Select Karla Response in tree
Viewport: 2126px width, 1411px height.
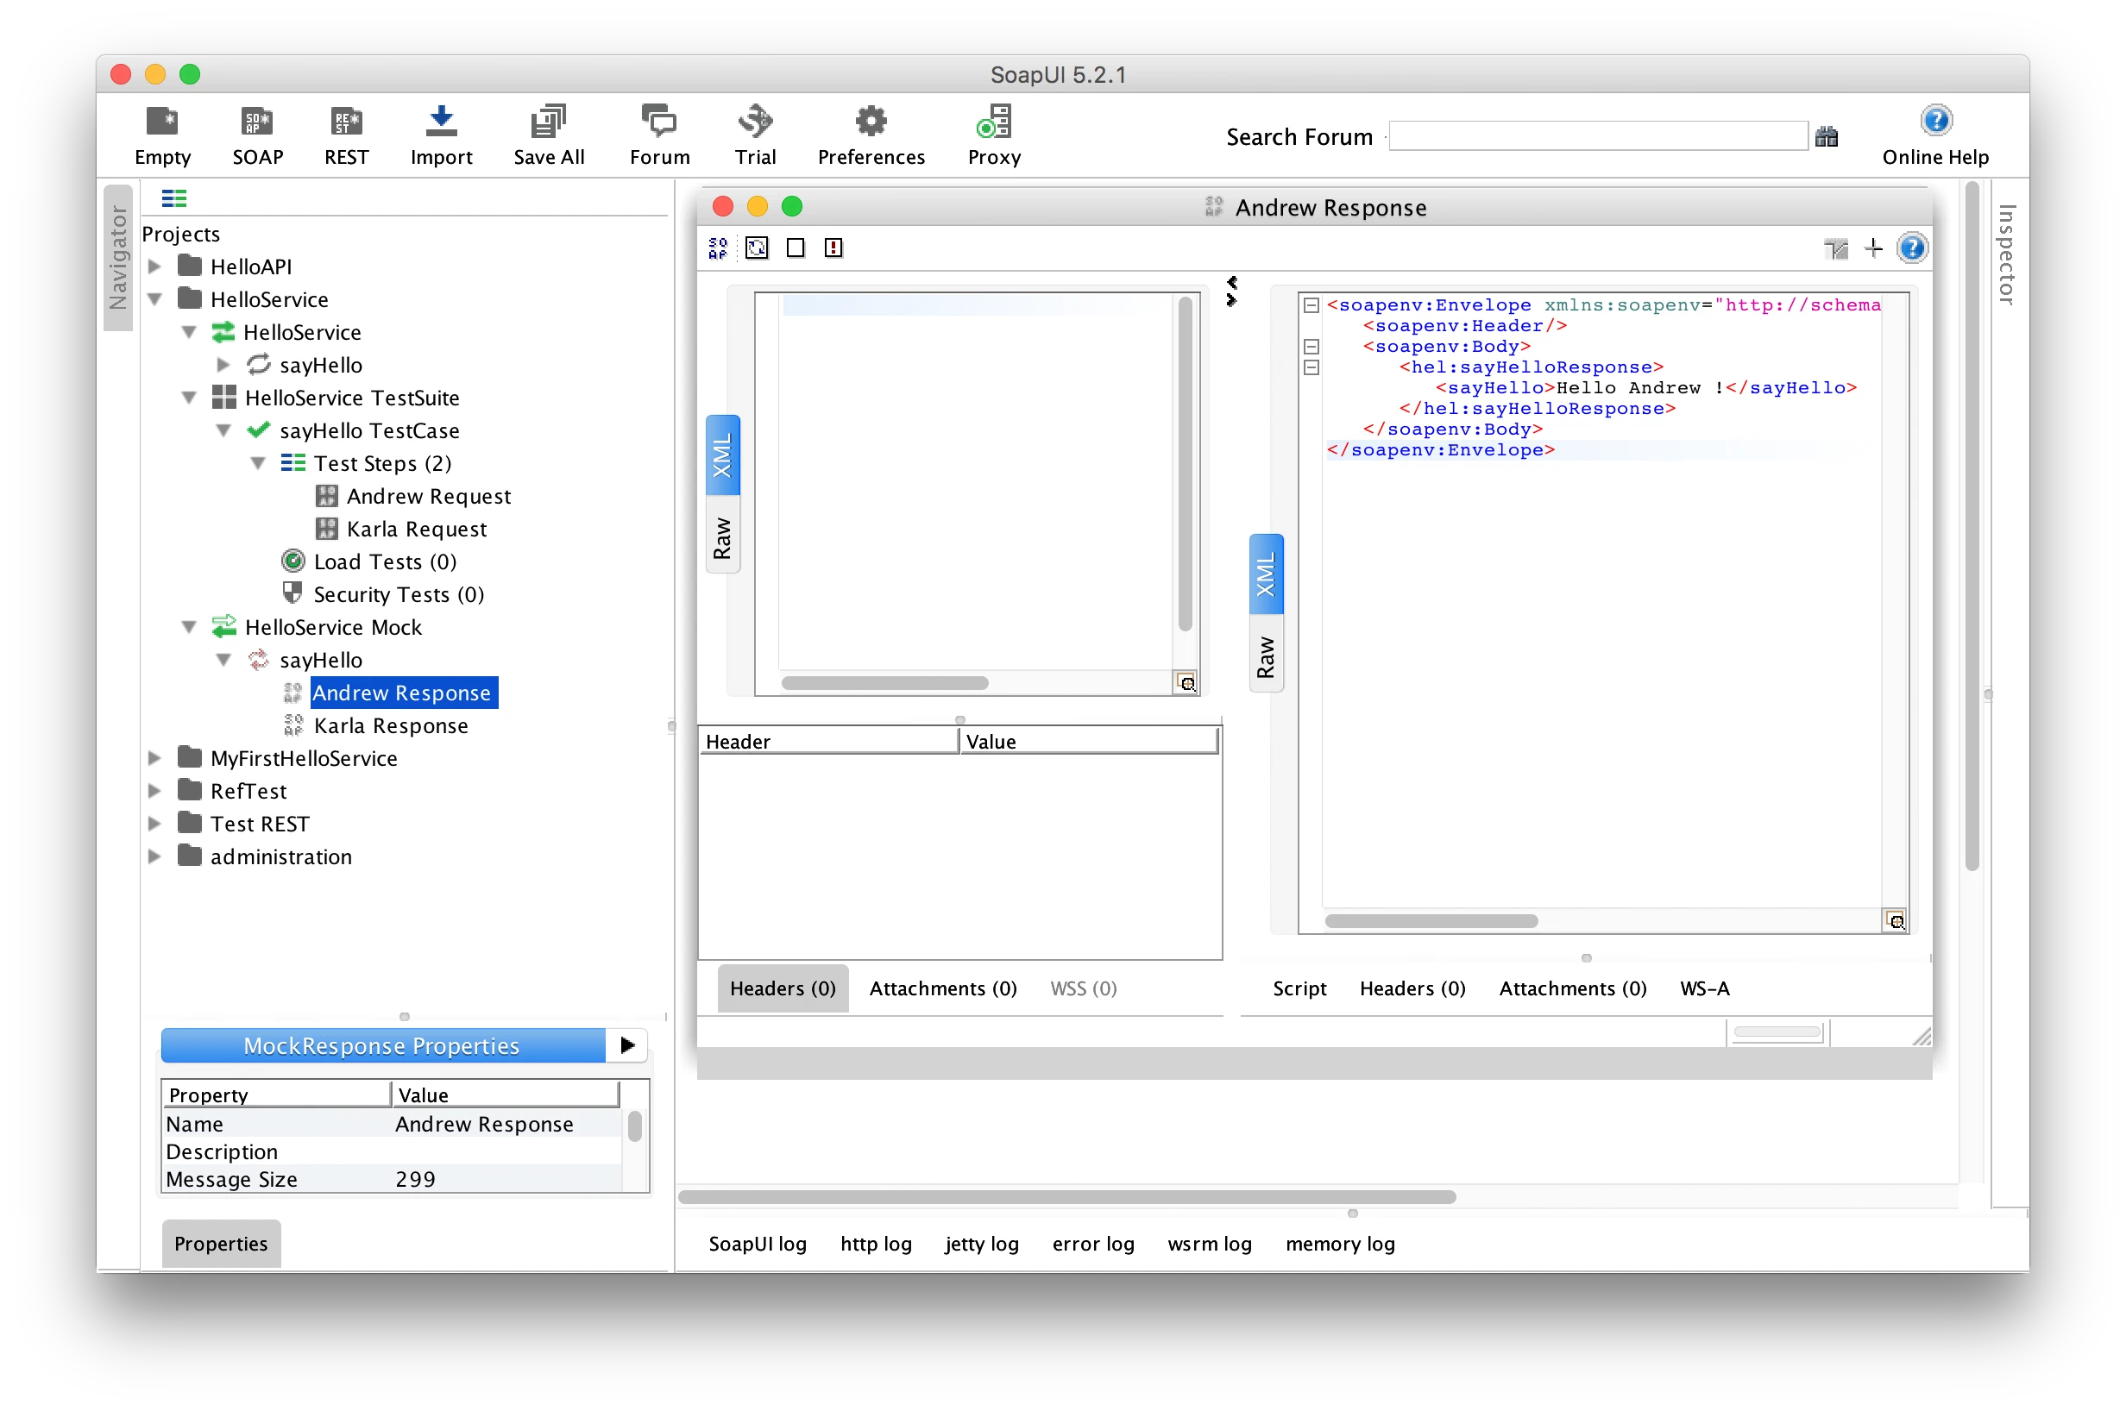pos(390,725)
